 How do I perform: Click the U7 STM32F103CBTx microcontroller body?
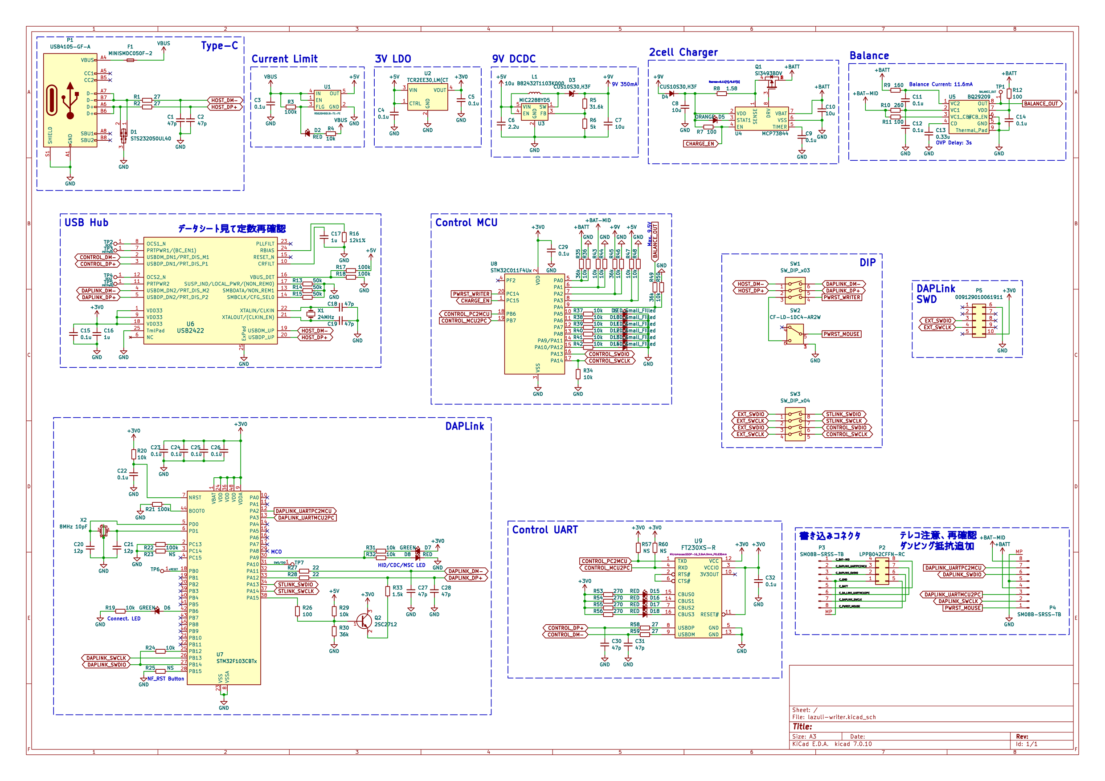click(x=224, y=587)
